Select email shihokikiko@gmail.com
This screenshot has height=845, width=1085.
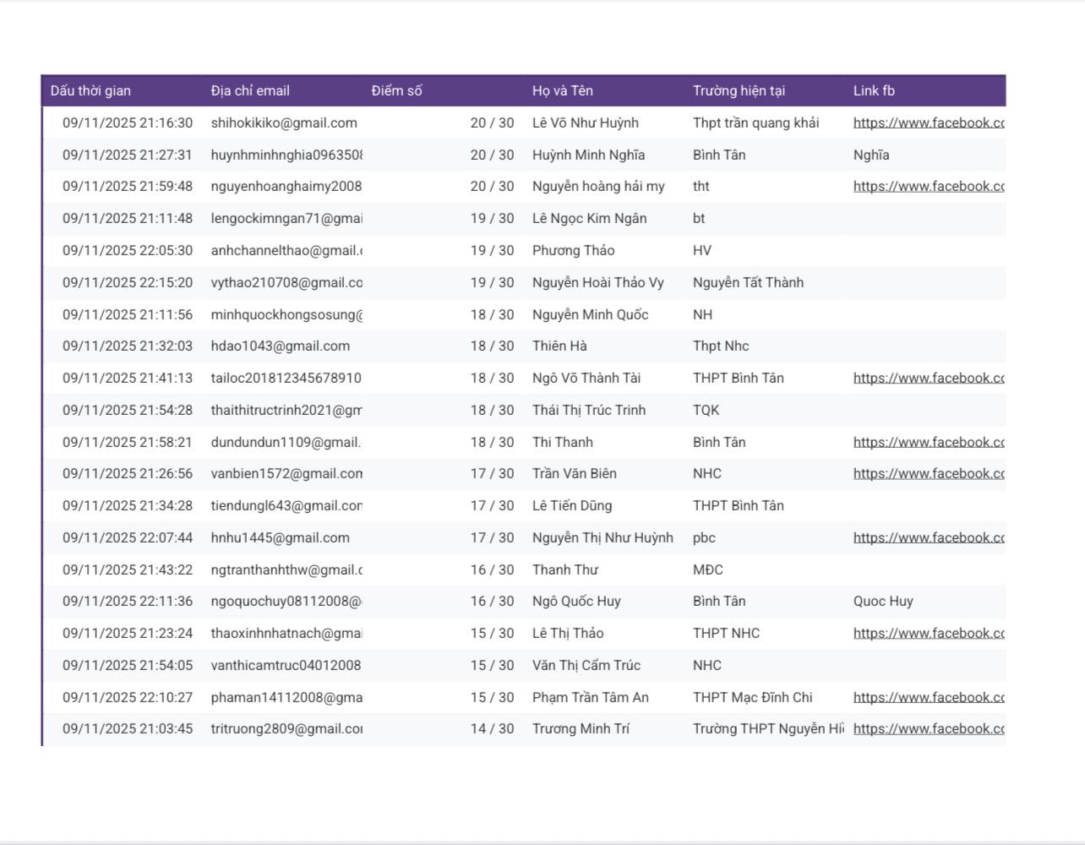click(284, 123)
